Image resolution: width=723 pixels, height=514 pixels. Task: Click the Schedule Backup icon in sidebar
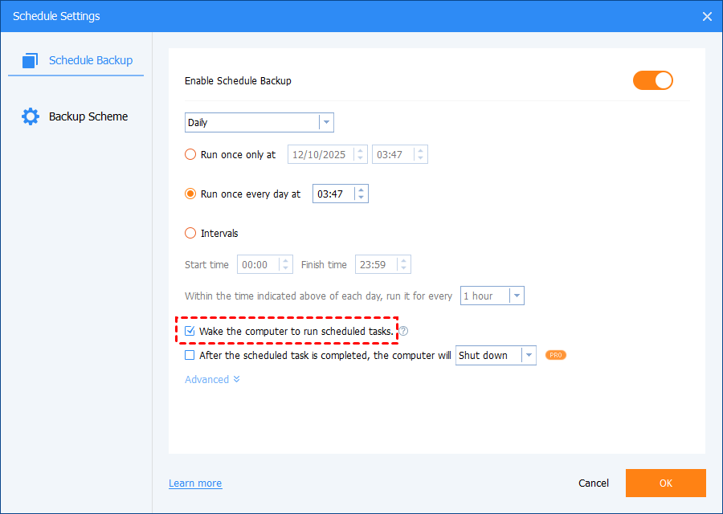point(31,60)
